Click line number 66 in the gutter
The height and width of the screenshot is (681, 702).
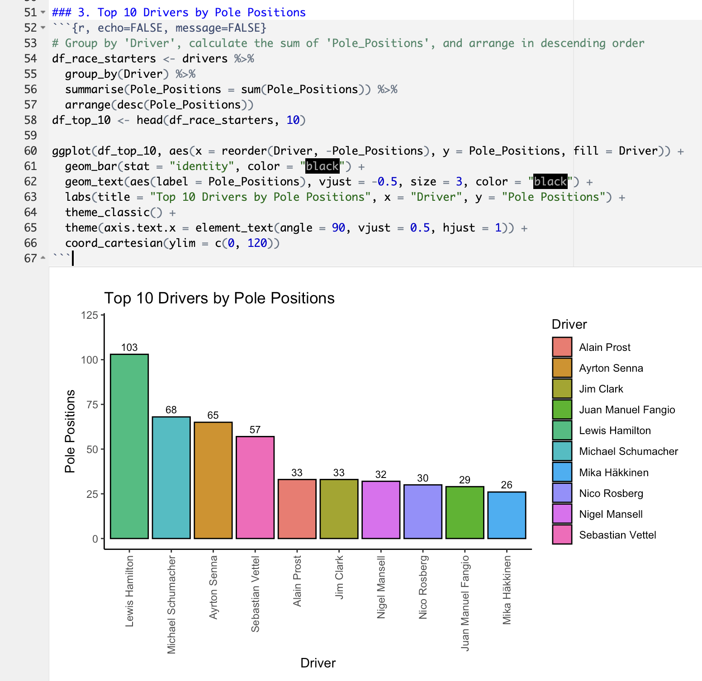point(30,243)
